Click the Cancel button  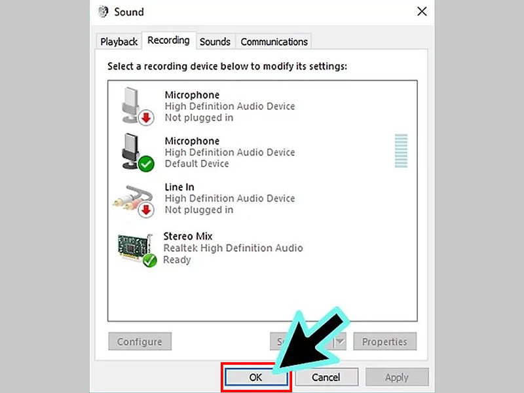(326, 377)
